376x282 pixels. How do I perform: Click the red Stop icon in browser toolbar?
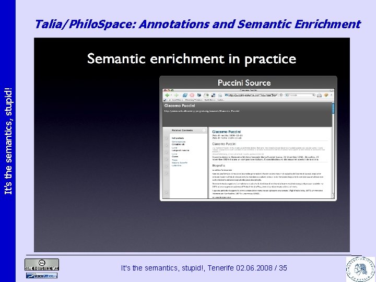point(192,95)
